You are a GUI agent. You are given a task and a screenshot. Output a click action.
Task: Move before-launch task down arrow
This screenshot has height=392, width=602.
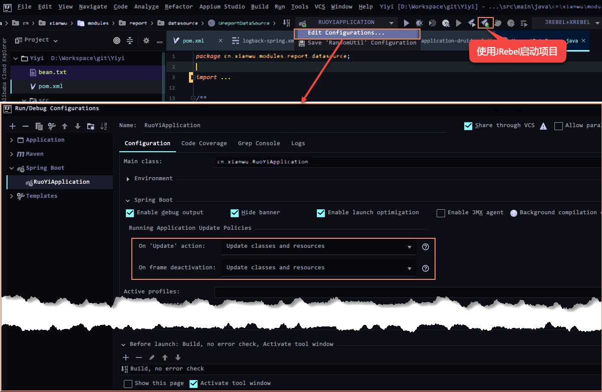[178, 357]
